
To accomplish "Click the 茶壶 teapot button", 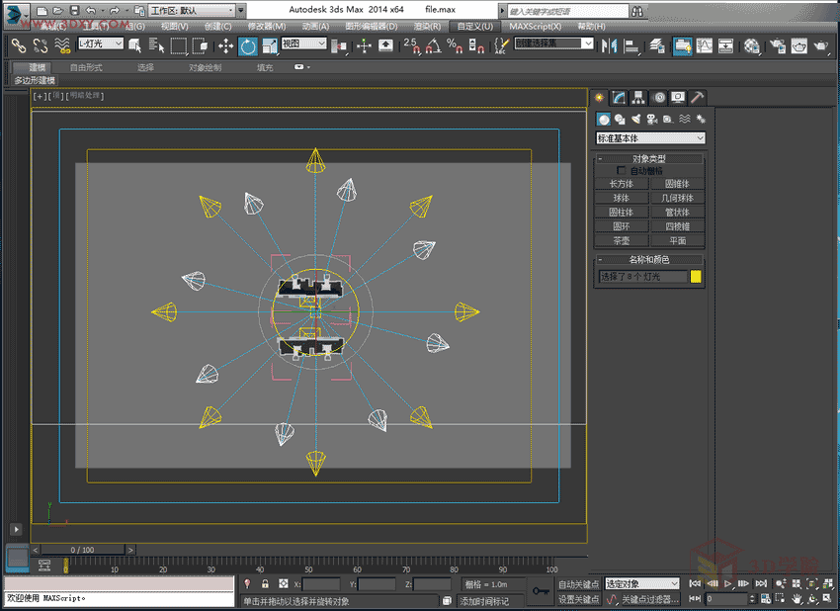I will pos(621,240).
